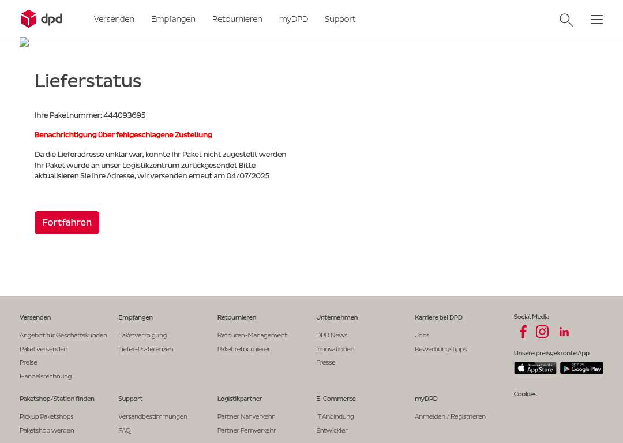Click Unsere preisgekrönte App label
The image size is (623, 443).
551,353
